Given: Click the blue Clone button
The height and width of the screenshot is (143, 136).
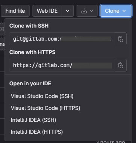Looking at the screenshot, I should (116, 11).
